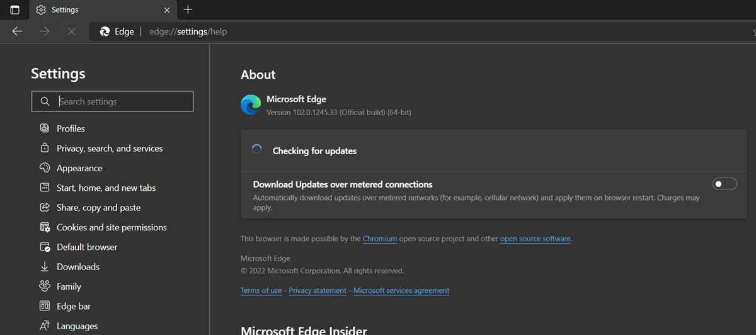Click the Search settings field
The height and width of the screenshot is (335, 756).
(113, 101)
